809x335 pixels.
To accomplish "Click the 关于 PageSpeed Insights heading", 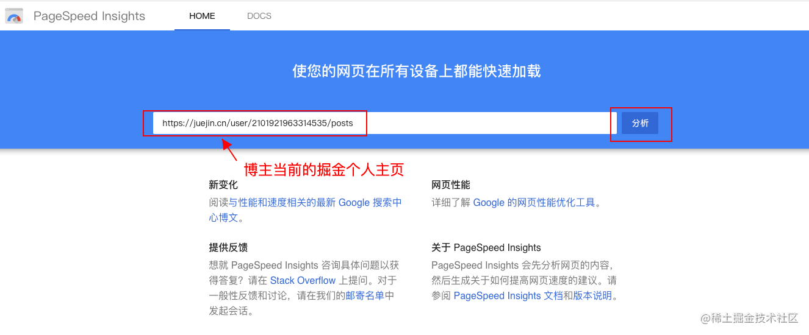I will click(486, 248).
